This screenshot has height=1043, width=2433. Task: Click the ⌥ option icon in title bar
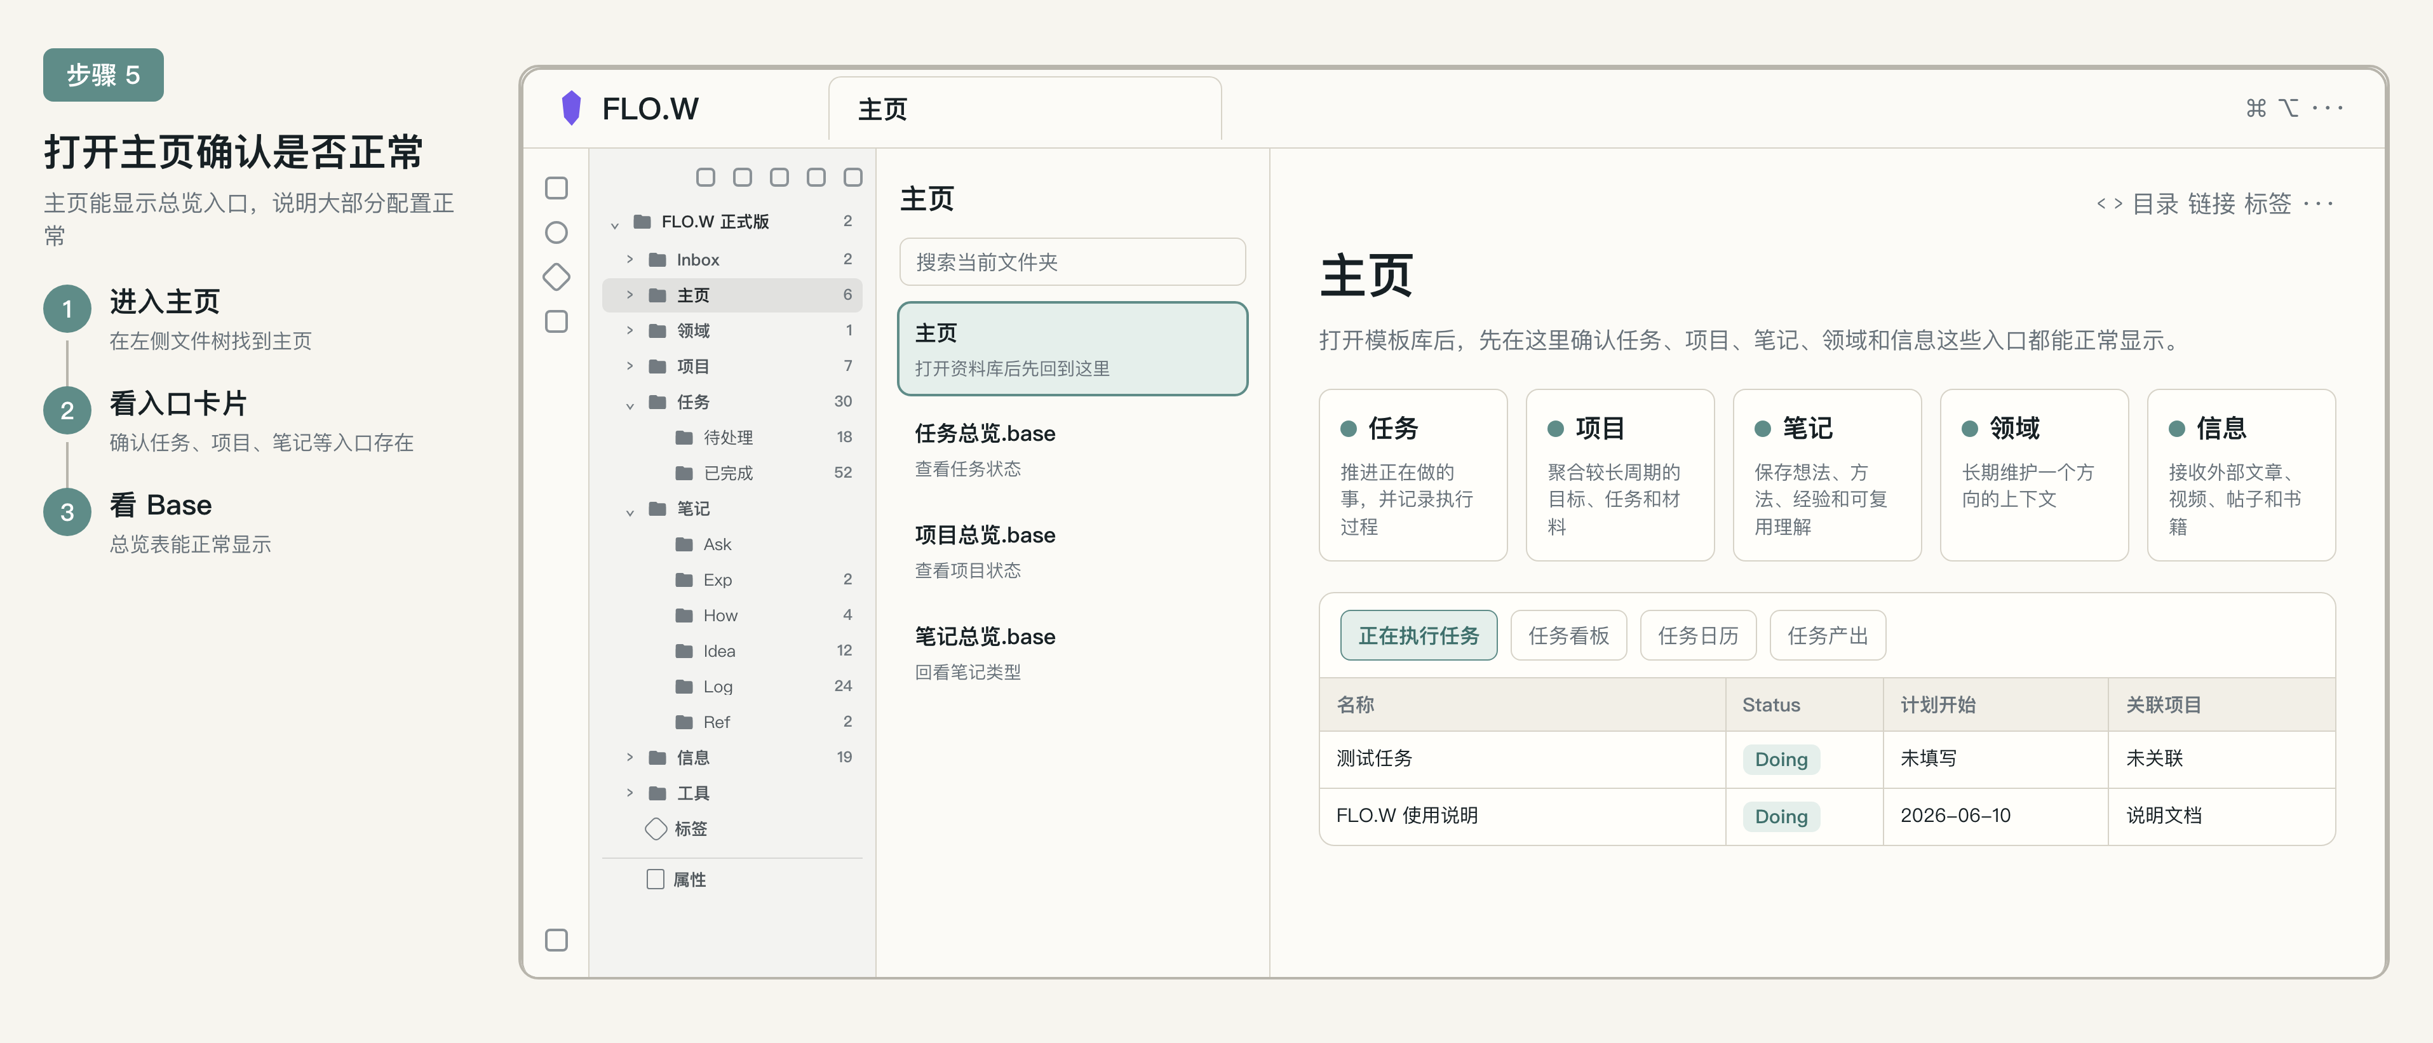2289,108
